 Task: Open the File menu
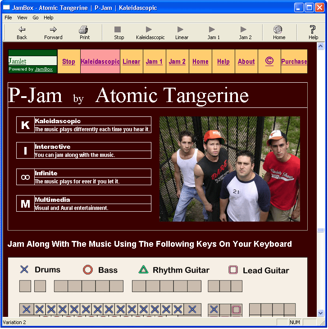tap(8, 18)
